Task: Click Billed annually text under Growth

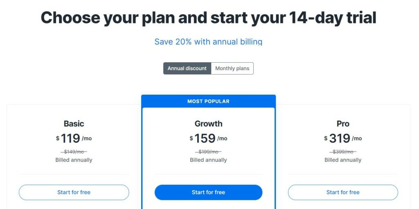Action: [208, 160]
